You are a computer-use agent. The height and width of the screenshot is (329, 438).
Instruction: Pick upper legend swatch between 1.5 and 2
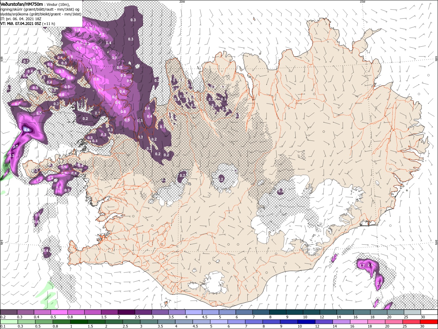click(x=109, y=312)
